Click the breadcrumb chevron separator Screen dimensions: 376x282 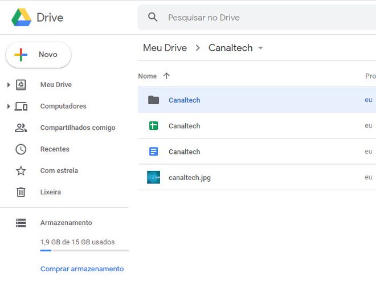[198, 48]
